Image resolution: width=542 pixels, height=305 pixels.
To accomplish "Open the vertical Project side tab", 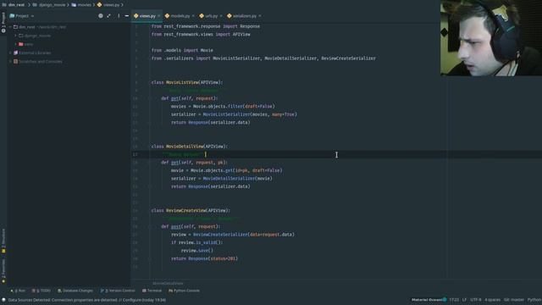I will [x=3, y=23].
